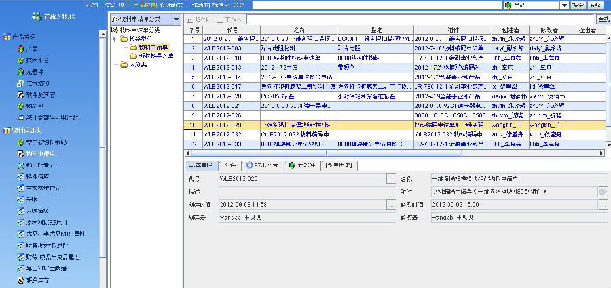Click the ellipsis button beside 代号 field
Screen dimensions: 611x288
pyautogui.click(x=390, y=179)
